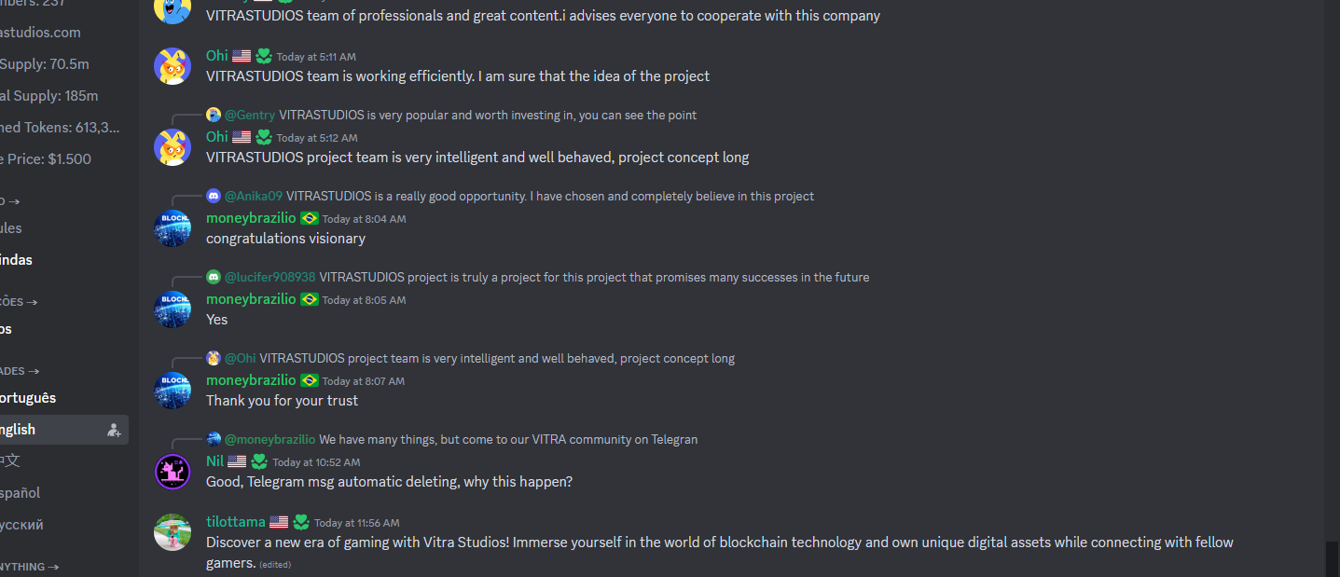Click moneybrazilio's avatar at 8:04 AM

tap(173, 228)
